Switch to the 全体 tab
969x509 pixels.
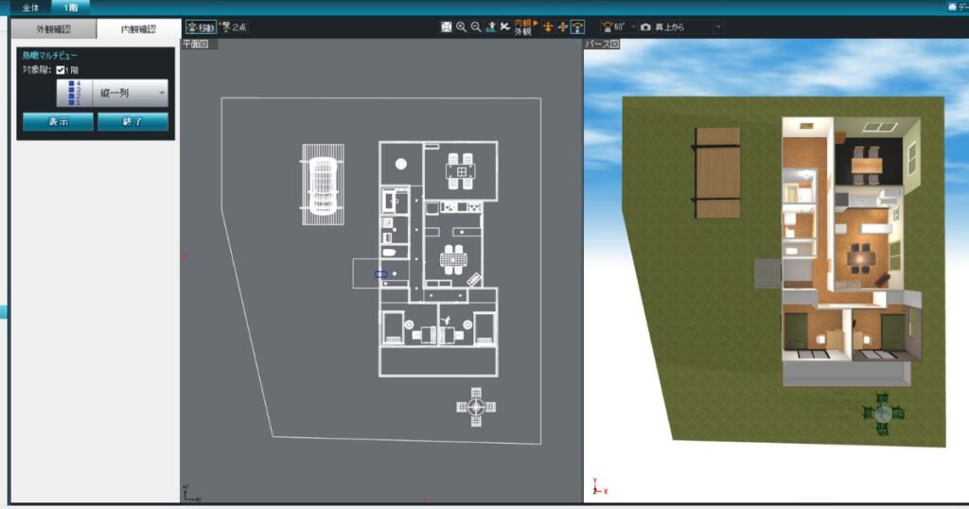[x=30, y=8]
